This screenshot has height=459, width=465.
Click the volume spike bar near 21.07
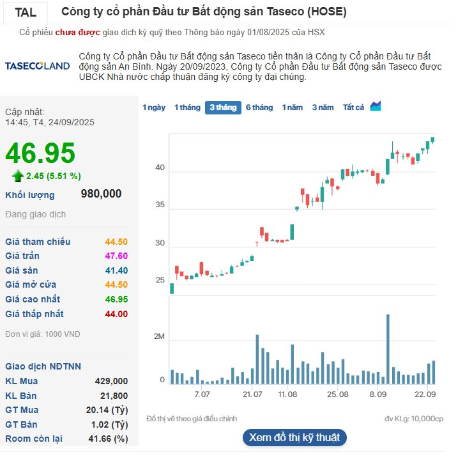[257, 359]
